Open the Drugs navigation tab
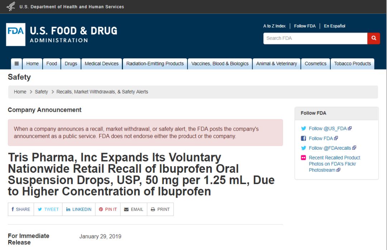Viewport: 387px width, 250px height. coord(71,64)
